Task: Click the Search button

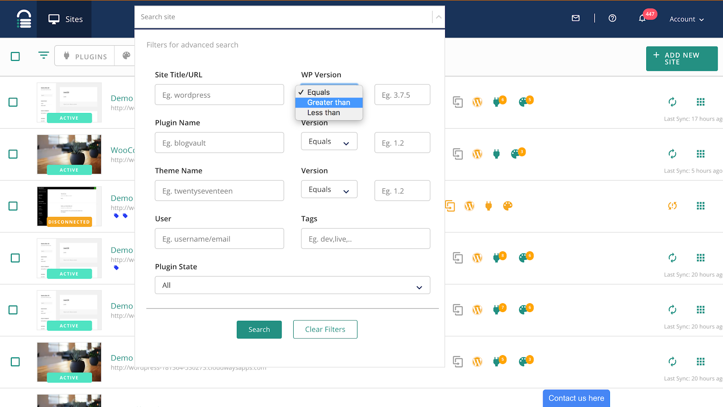Action: (259, 330)
